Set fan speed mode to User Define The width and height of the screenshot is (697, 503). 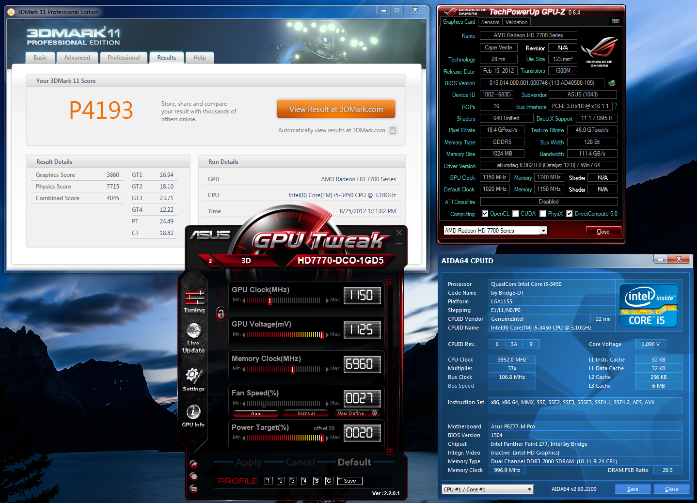351,413
